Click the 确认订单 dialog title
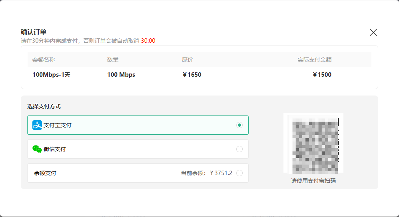The height and width of the screenshot is (217, 399). click(34, 32)
